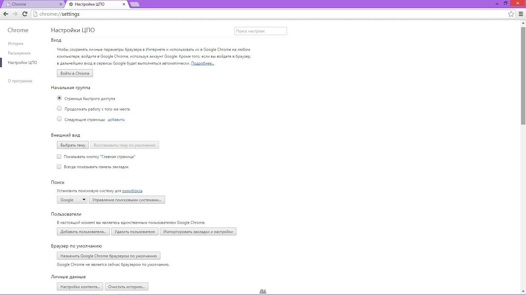The width and height of the screenshot is (526, 295).
Task: Open the Chrome hamburger menu
Action: point(521,14)
